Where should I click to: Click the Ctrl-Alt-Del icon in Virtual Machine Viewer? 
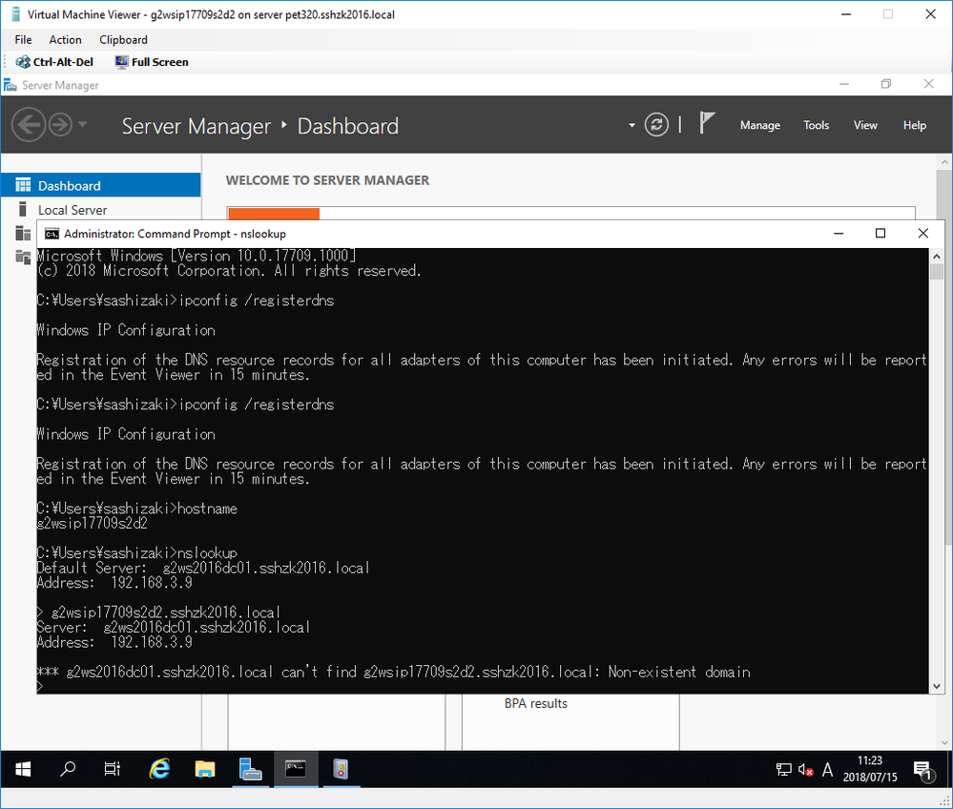pyautogui.click(x=21, y=61)
